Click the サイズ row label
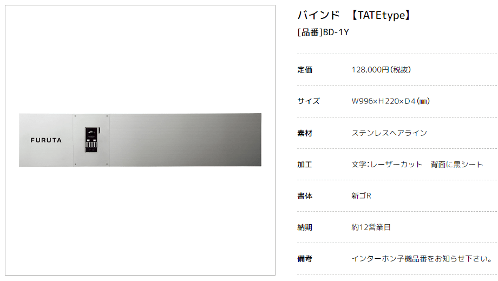Screen dimensions: 498x281 (308, 101)
